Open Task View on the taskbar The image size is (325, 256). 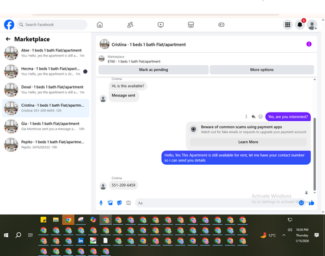(x=31, y=235)
